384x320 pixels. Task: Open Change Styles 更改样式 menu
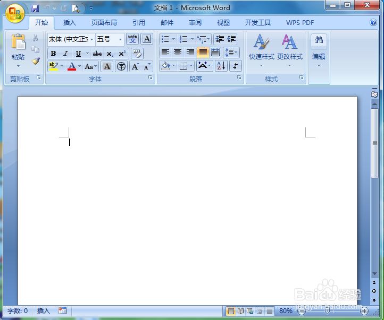point(290,50)
